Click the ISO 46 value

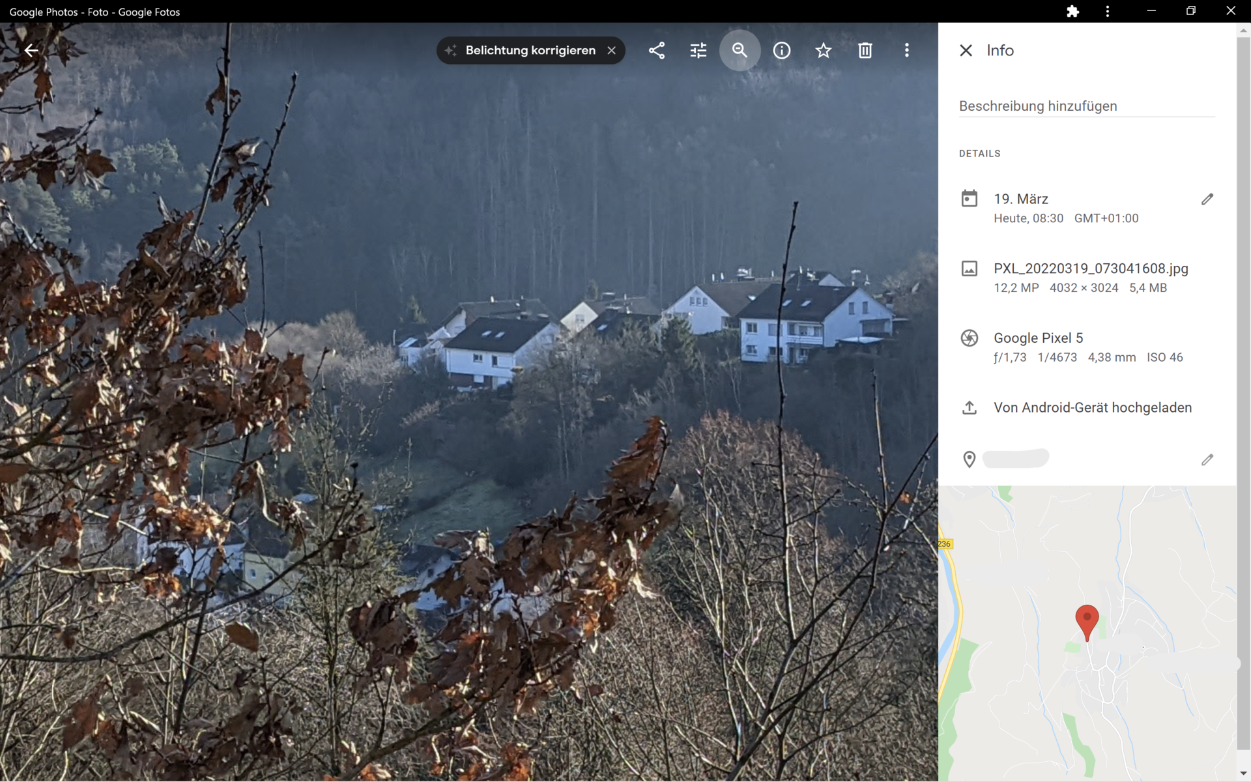[1164, 357]
